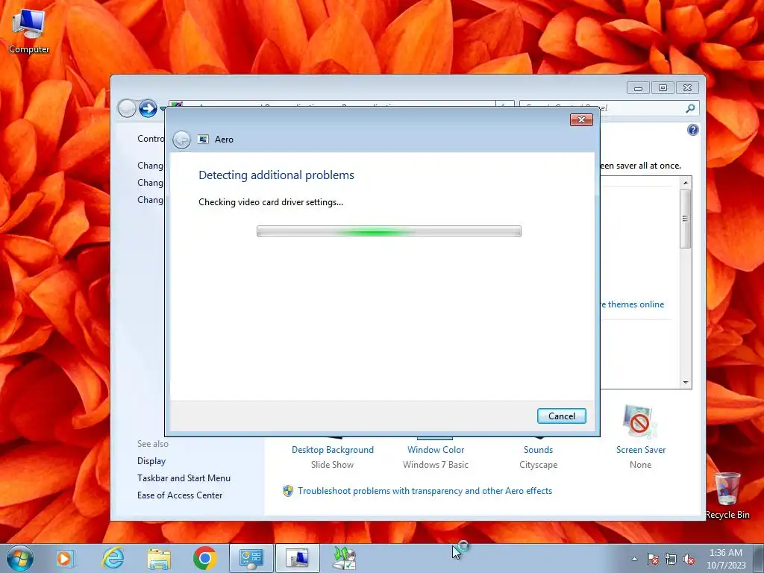
Task: Click the shield icon beside troubleshoot link
Action: [288, 491]
